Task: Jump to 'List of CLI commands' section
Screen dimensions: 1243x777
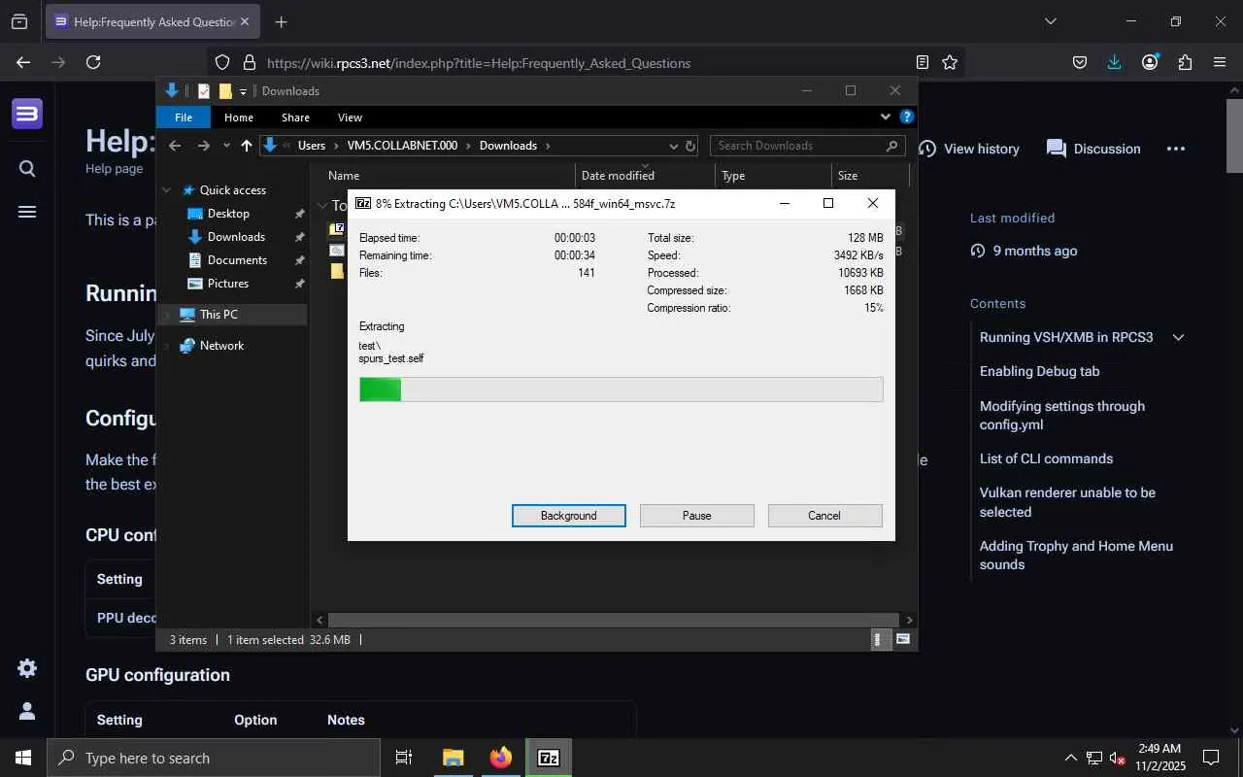Action: pyautogui.click(x=1046, y=458)
